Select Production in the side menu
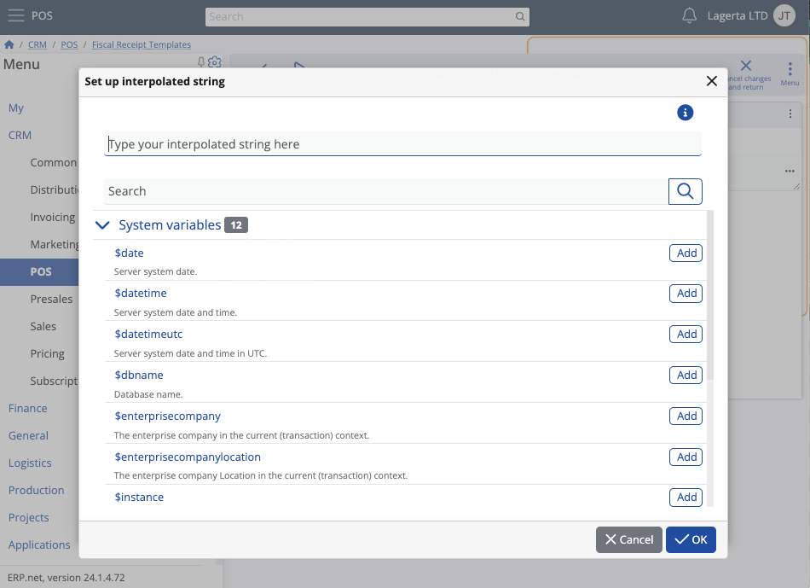The image size is (810, 588). coord(37,490)
